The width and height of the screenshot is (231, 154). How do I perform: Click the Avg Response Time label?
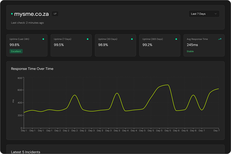tap(197, 39)
